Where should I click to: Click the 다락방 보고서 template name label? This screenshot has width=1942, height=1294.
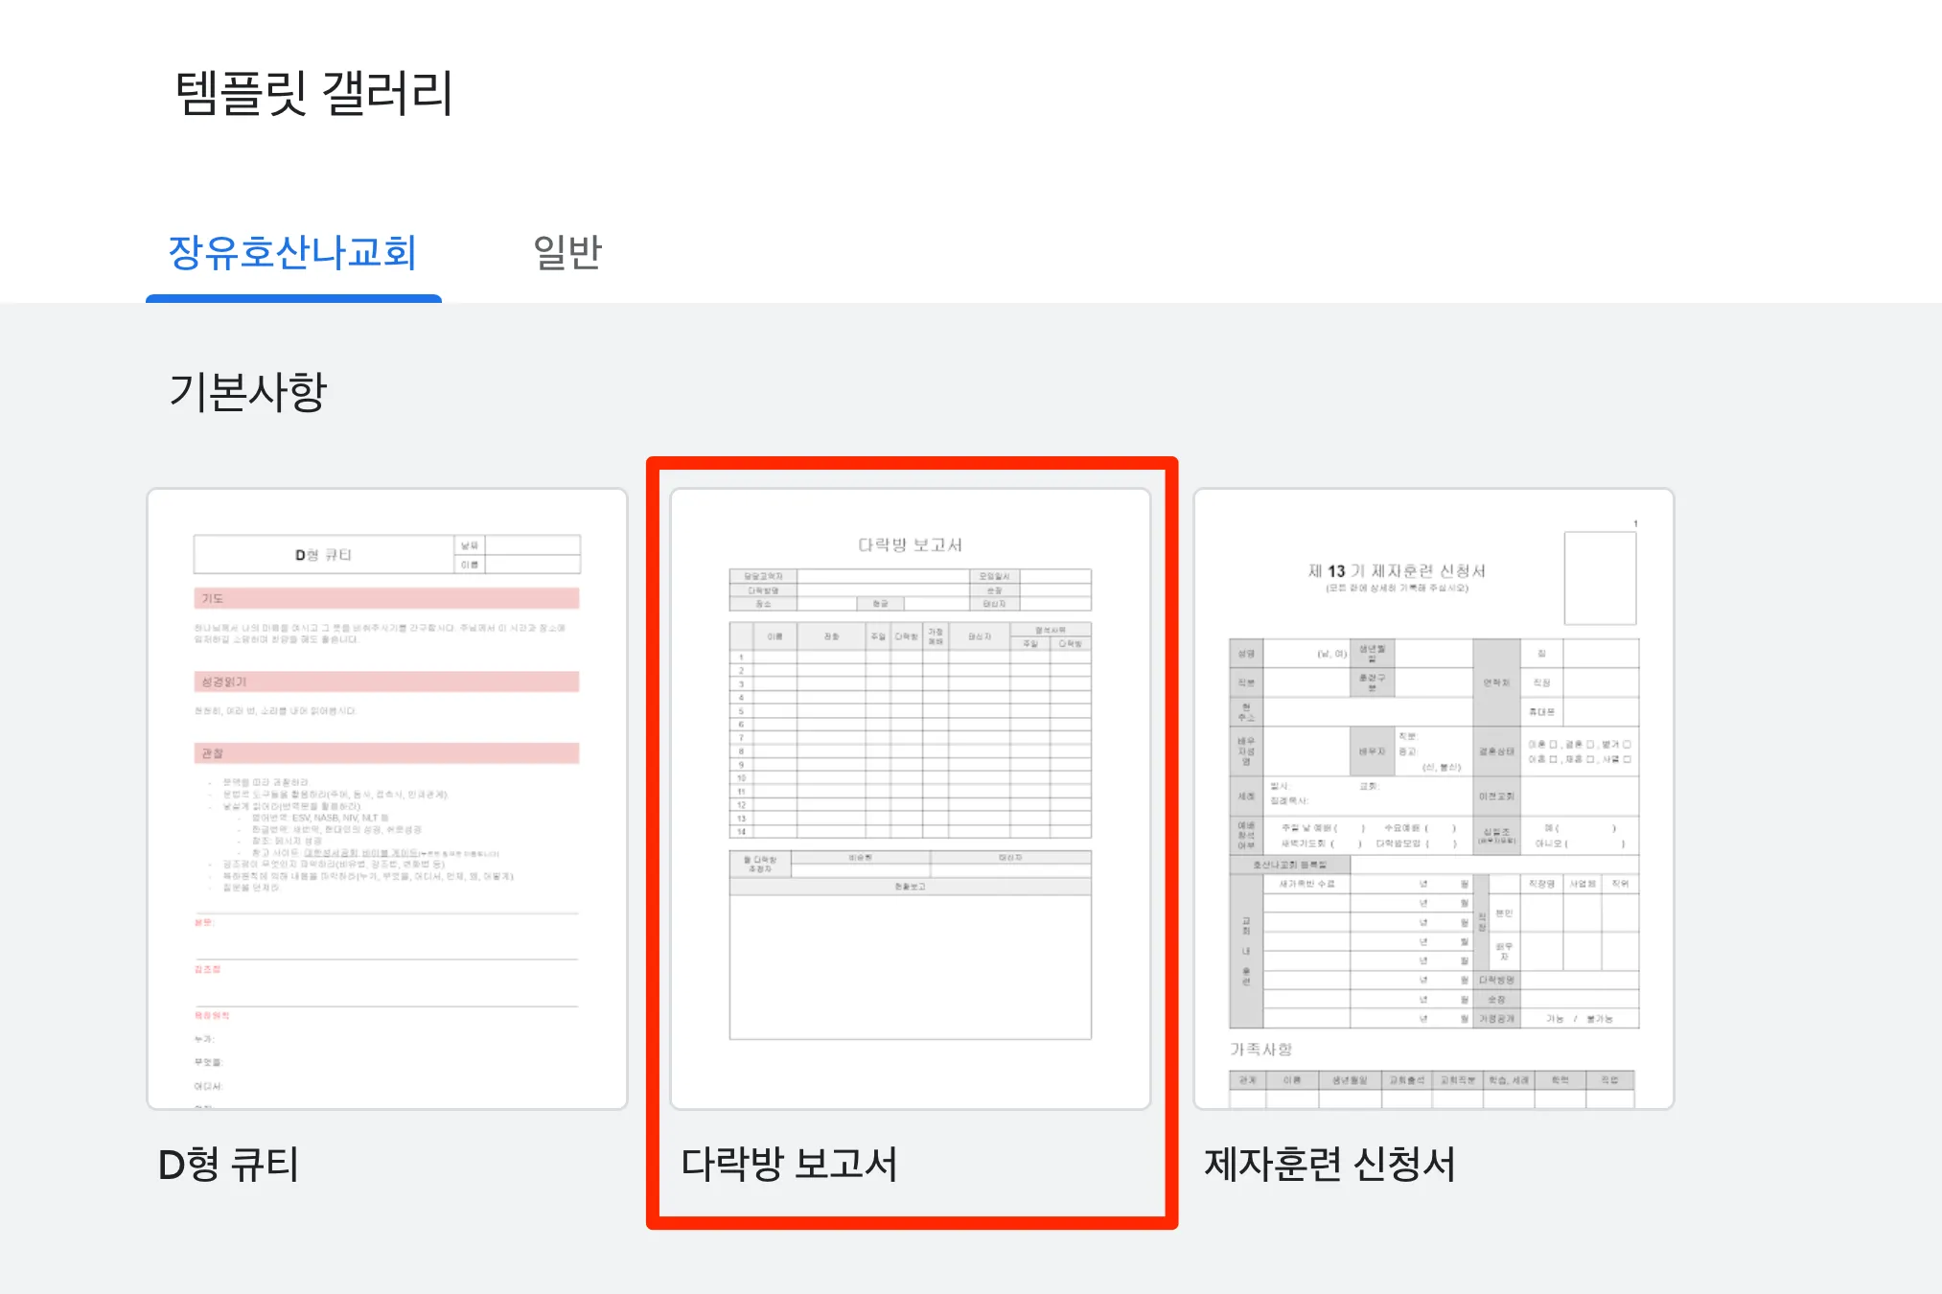point(789,1165)
